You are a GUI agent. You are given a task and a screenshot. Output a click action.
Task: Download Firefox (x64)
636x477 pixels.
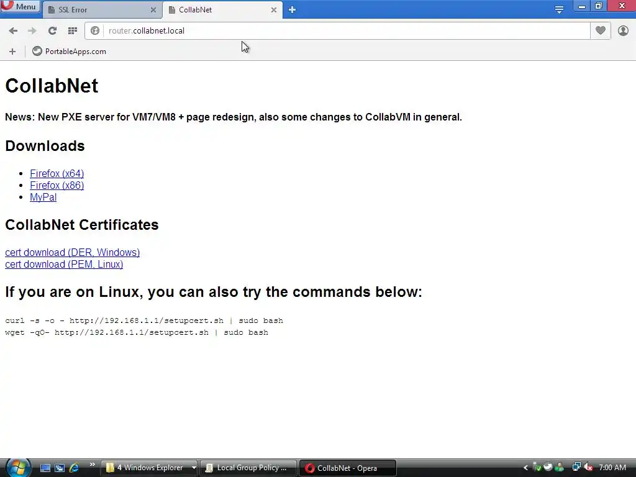pyautogui.click(x=57, y=174)
